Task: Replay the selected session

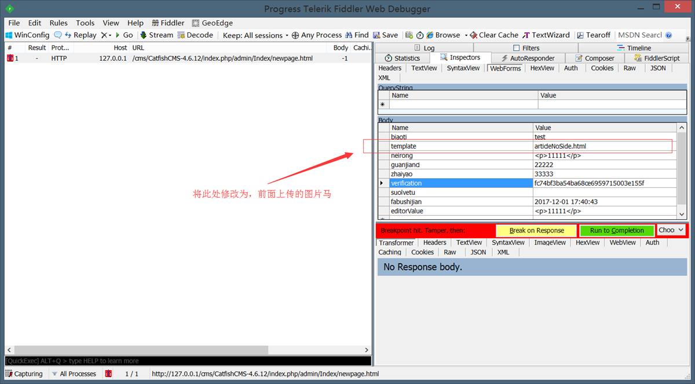Action: (x=80, y=35)
